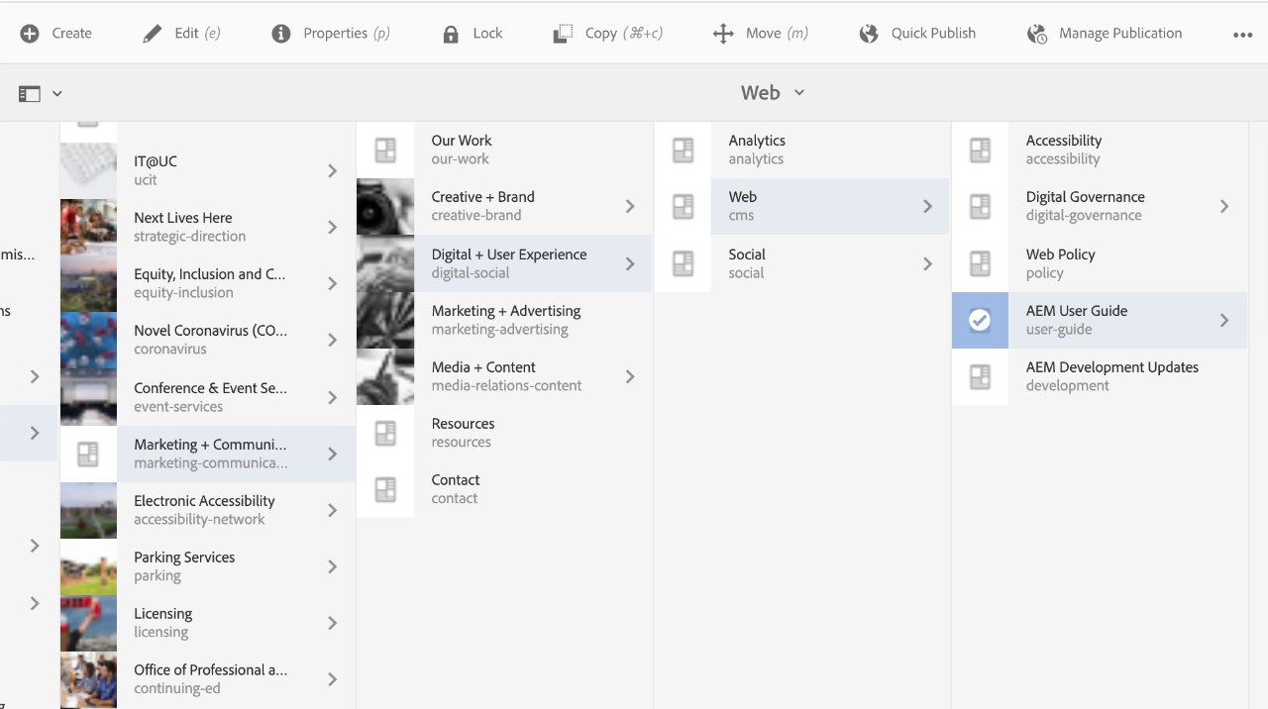Expand Digital Governance with its chevron

click(x=1224, y=206)
